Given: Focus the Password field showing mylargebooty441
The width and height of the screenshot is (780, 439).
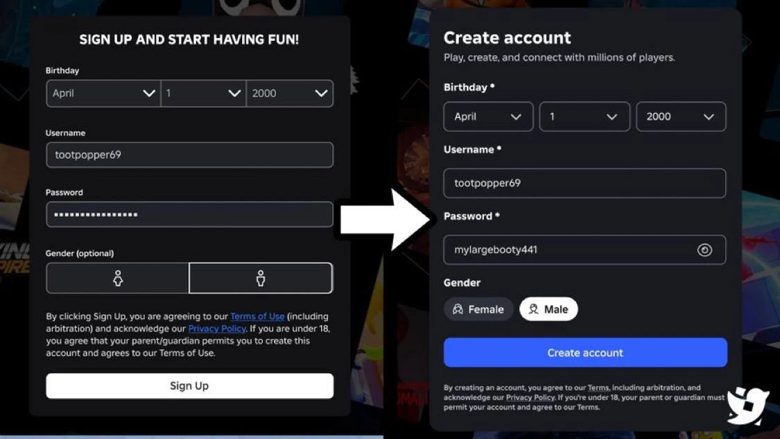Looking at the screenshot, I should (584, 250).
